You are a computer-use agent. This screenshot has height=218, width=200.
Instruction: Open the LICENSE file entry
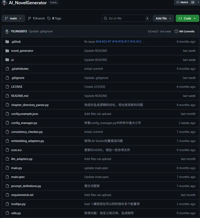click(17, 87)
